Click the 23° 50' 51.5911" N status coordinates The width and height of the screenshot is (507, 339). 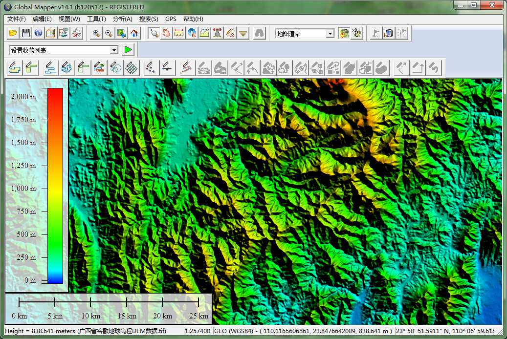click(444, 331)
